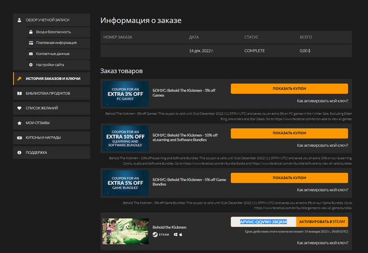Click Как активировать мой ключ under first coupon
This screenshot has width=368, height=253.
(322, 101)
